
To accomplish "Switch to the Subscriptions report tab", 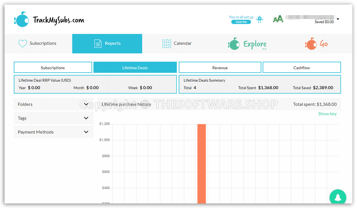I will (53, 68).
